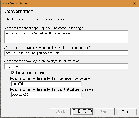
Task: Go to the previous step with Back
Action: coord(60,112)
